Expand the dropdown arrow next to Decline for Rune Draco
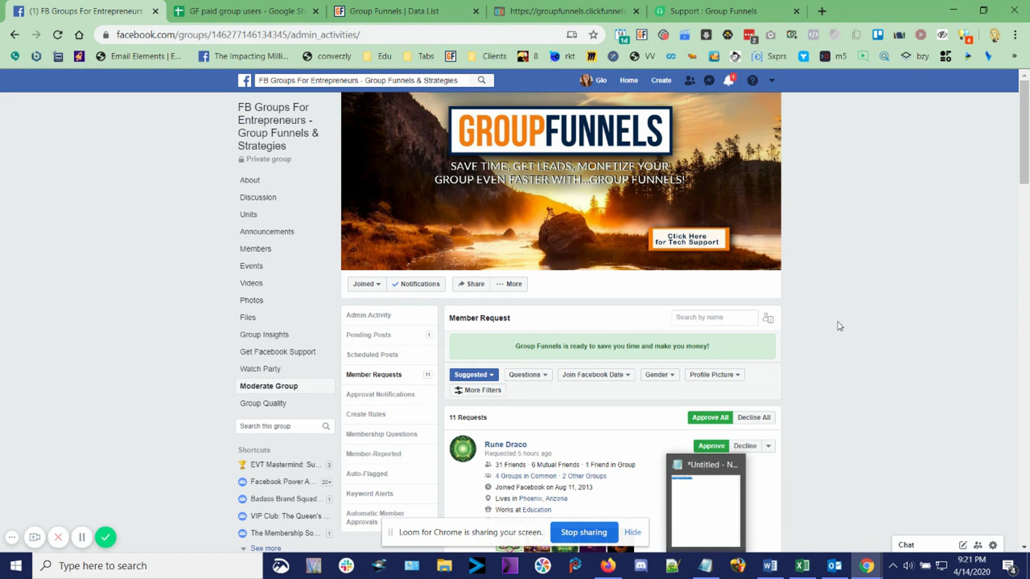Viewport: 1030px width, 579px height. click(x=768, y=446)
